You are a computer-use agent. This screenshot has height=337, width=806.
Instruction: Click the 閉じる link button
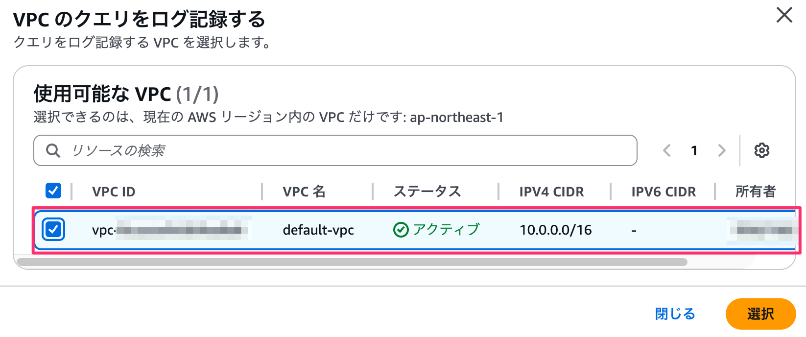point(675,314)
